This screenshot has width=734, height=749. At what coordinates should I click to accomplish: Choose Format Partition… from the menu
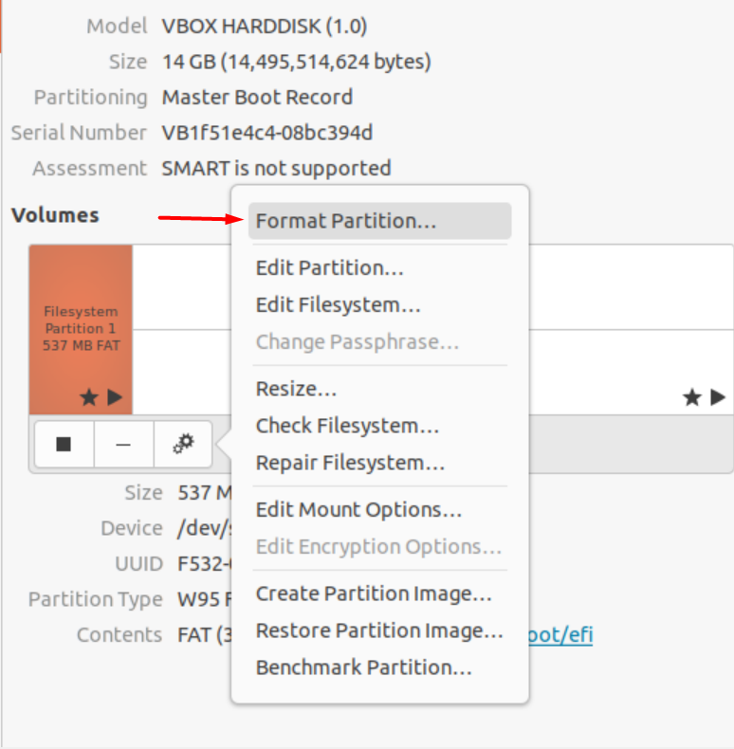tap(346, 221)
